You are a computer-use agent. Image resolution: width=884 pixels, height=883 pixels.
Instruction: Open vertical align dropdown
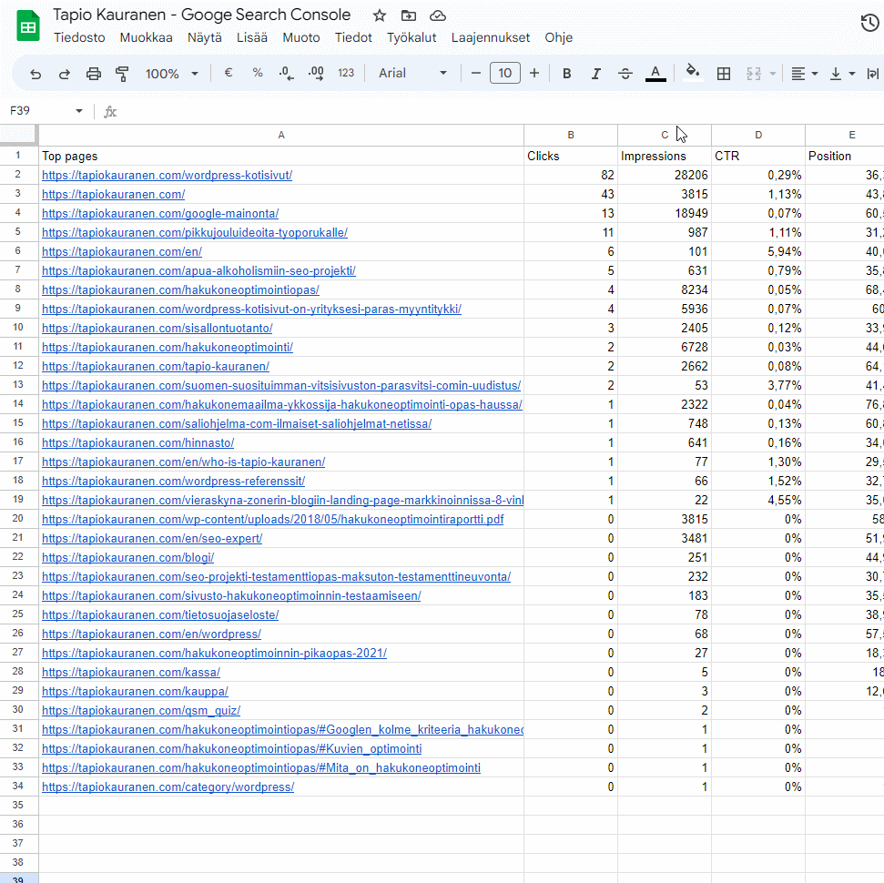(x=843, y=74)
